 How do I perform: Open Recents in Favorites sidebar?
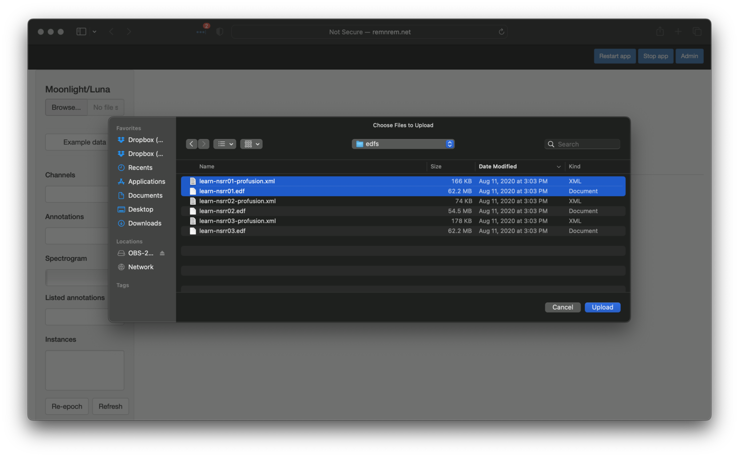[x=140, y=168]
